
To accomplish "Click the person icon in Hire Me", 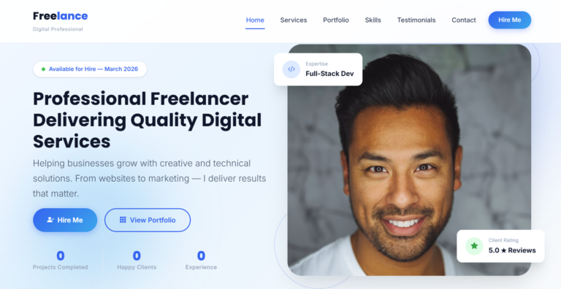I will 50,220.
